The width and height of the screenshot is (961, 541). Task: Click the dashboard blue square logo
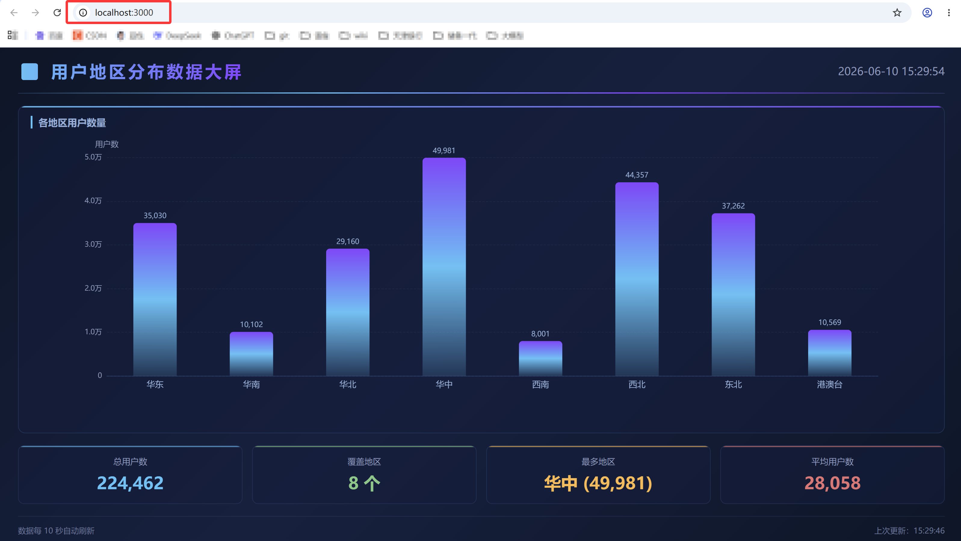coord(29,72)
